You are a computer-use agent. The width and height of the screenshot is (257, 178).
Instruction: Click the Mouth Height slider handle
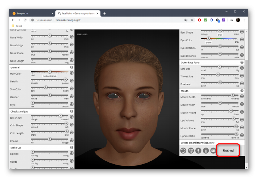tap(231, 111)
